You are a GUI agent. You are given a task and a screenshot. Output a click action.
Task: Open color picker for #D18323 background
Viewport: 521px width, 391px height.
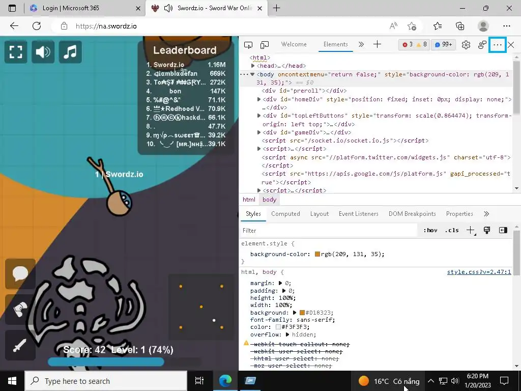point(302,313)
